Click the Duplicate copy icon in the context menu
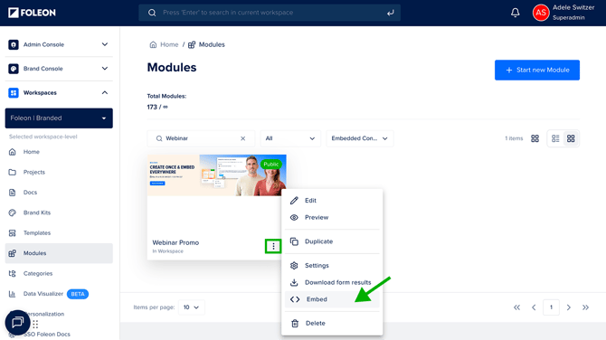This screenshot has height=340, width=606. tap(294, 241)
